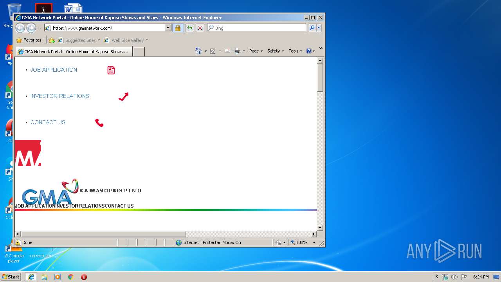Refresh the page with the green arrows icon
Screen dimensions: 501x282
click(190, 28)
